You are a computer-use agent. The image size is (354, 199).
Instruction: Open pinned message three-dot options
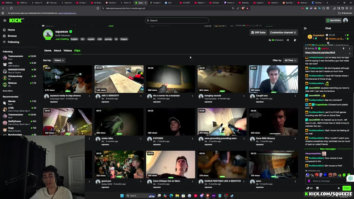(x=350, y=49)
